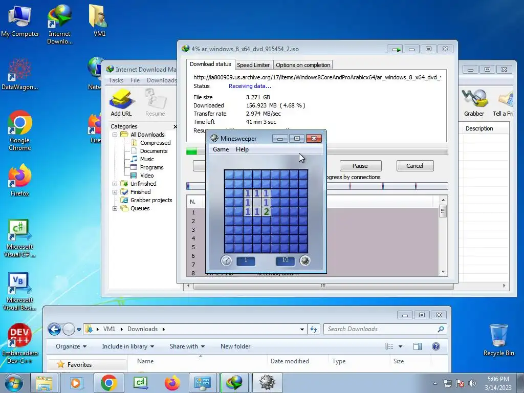The width and height of the screenshot is (524, 393).
Task: Toggle the Explorer preview pane button
Action: point(418,346)
